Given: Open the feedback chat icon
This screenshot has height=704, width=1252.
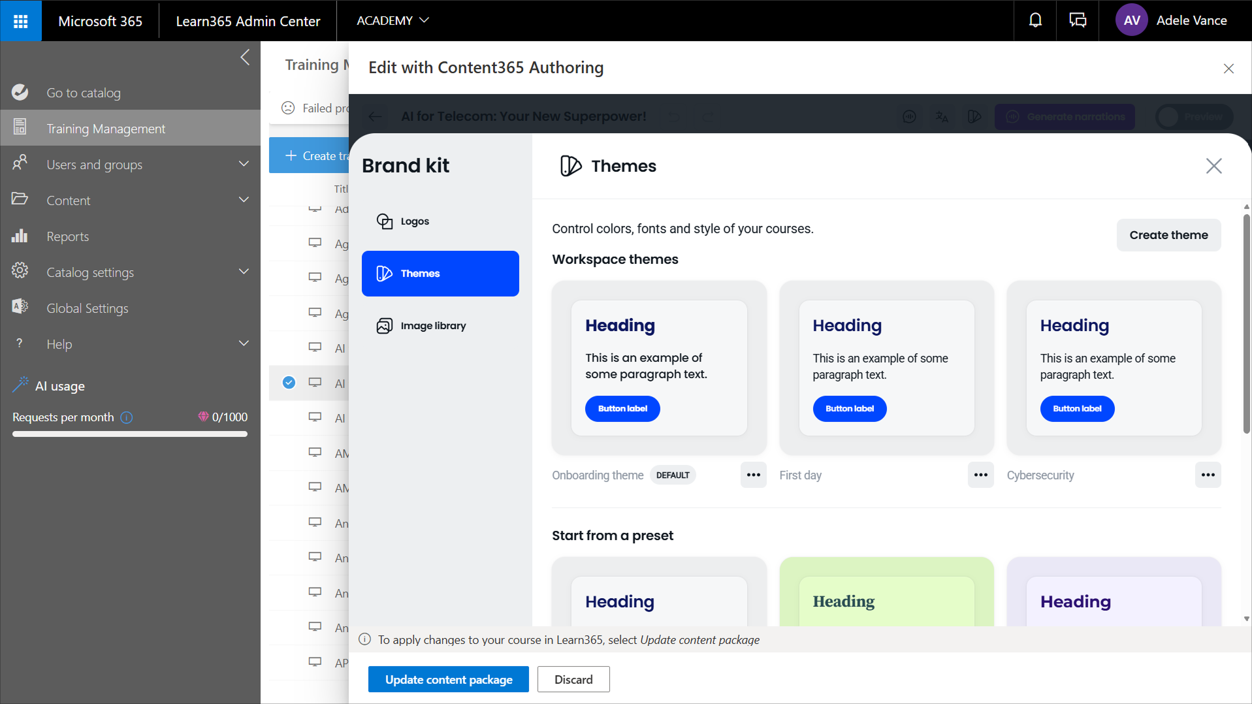Looking at the screenshot, I should [1078, 21].
